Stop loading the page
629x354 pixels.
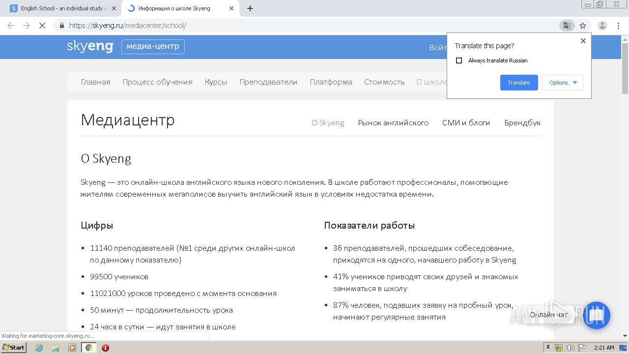(x=42, y=26)
